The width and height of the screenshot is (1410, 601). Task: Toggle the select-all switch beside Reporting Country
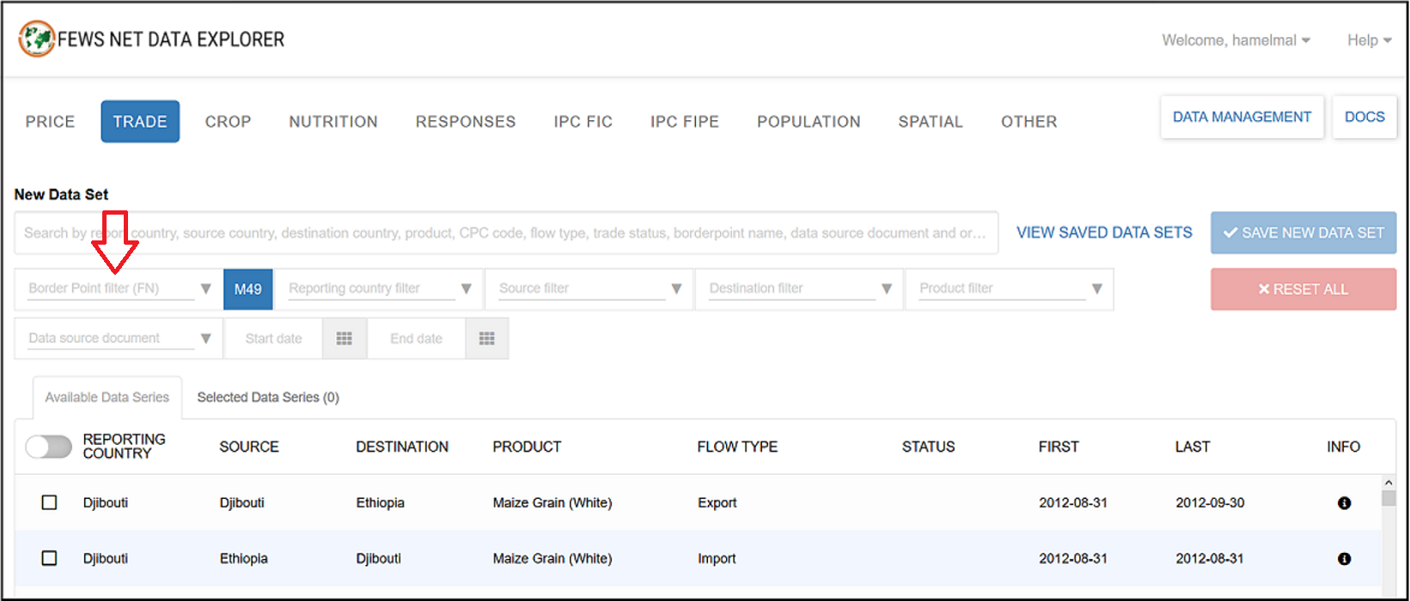(x=48, y=446)
